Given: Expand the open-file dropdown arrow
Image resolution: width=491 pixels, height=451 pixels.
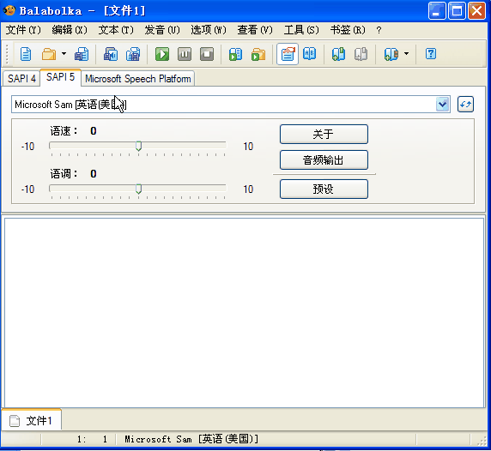Looking at the screenshot, I should (x=64, y=54).
